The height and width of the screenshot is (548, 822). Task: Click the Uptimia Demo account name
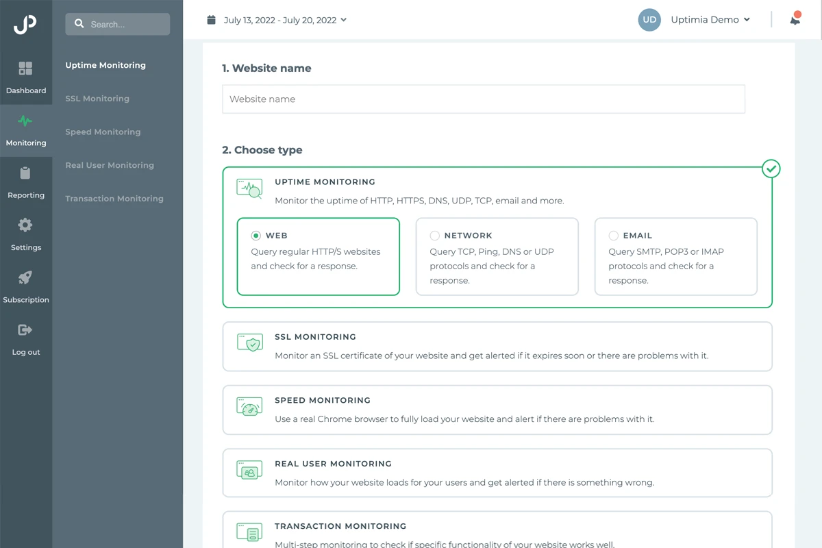(x=705, y=20)
